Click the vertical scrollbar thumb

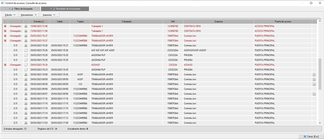click(320, 73)
